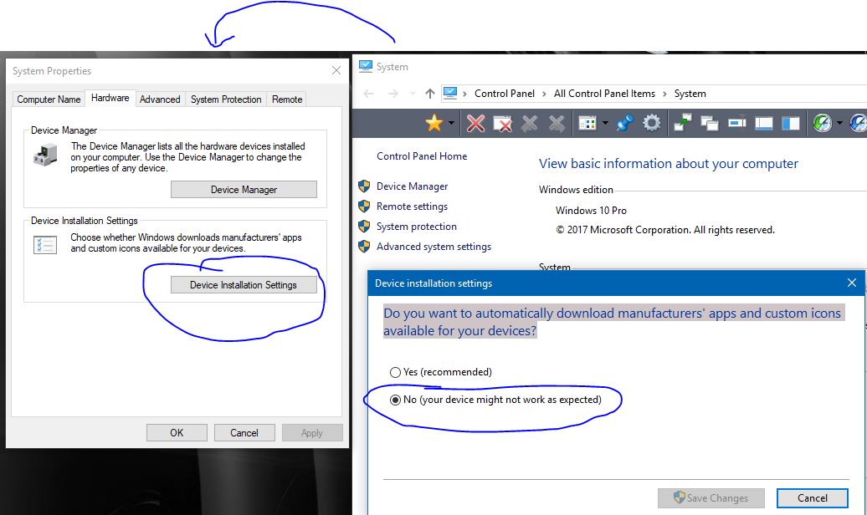Click the first greyed-out X toolbar icon
The image size is (867, 515).
(x=529, y=123)
